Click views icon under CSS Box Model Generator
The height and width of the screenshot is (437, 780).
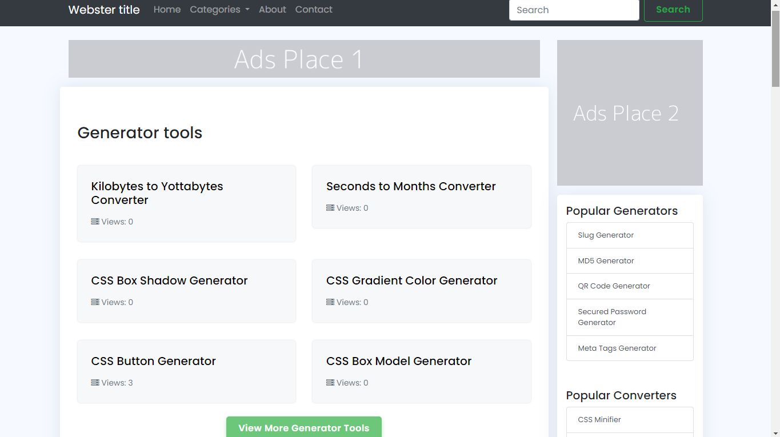point(330,383)
